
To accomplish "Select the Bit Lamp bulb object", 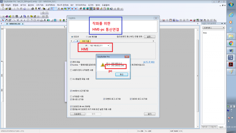I will click(60, 20).
